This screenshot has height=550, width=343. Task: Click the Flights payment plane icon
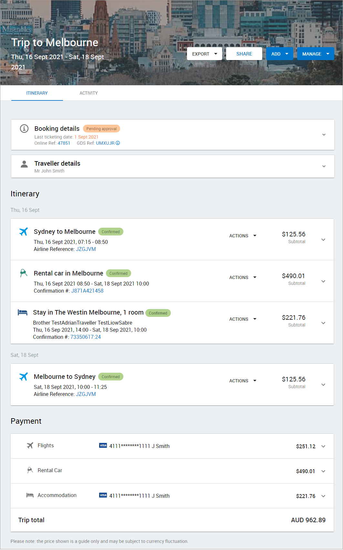coord(30,446)
